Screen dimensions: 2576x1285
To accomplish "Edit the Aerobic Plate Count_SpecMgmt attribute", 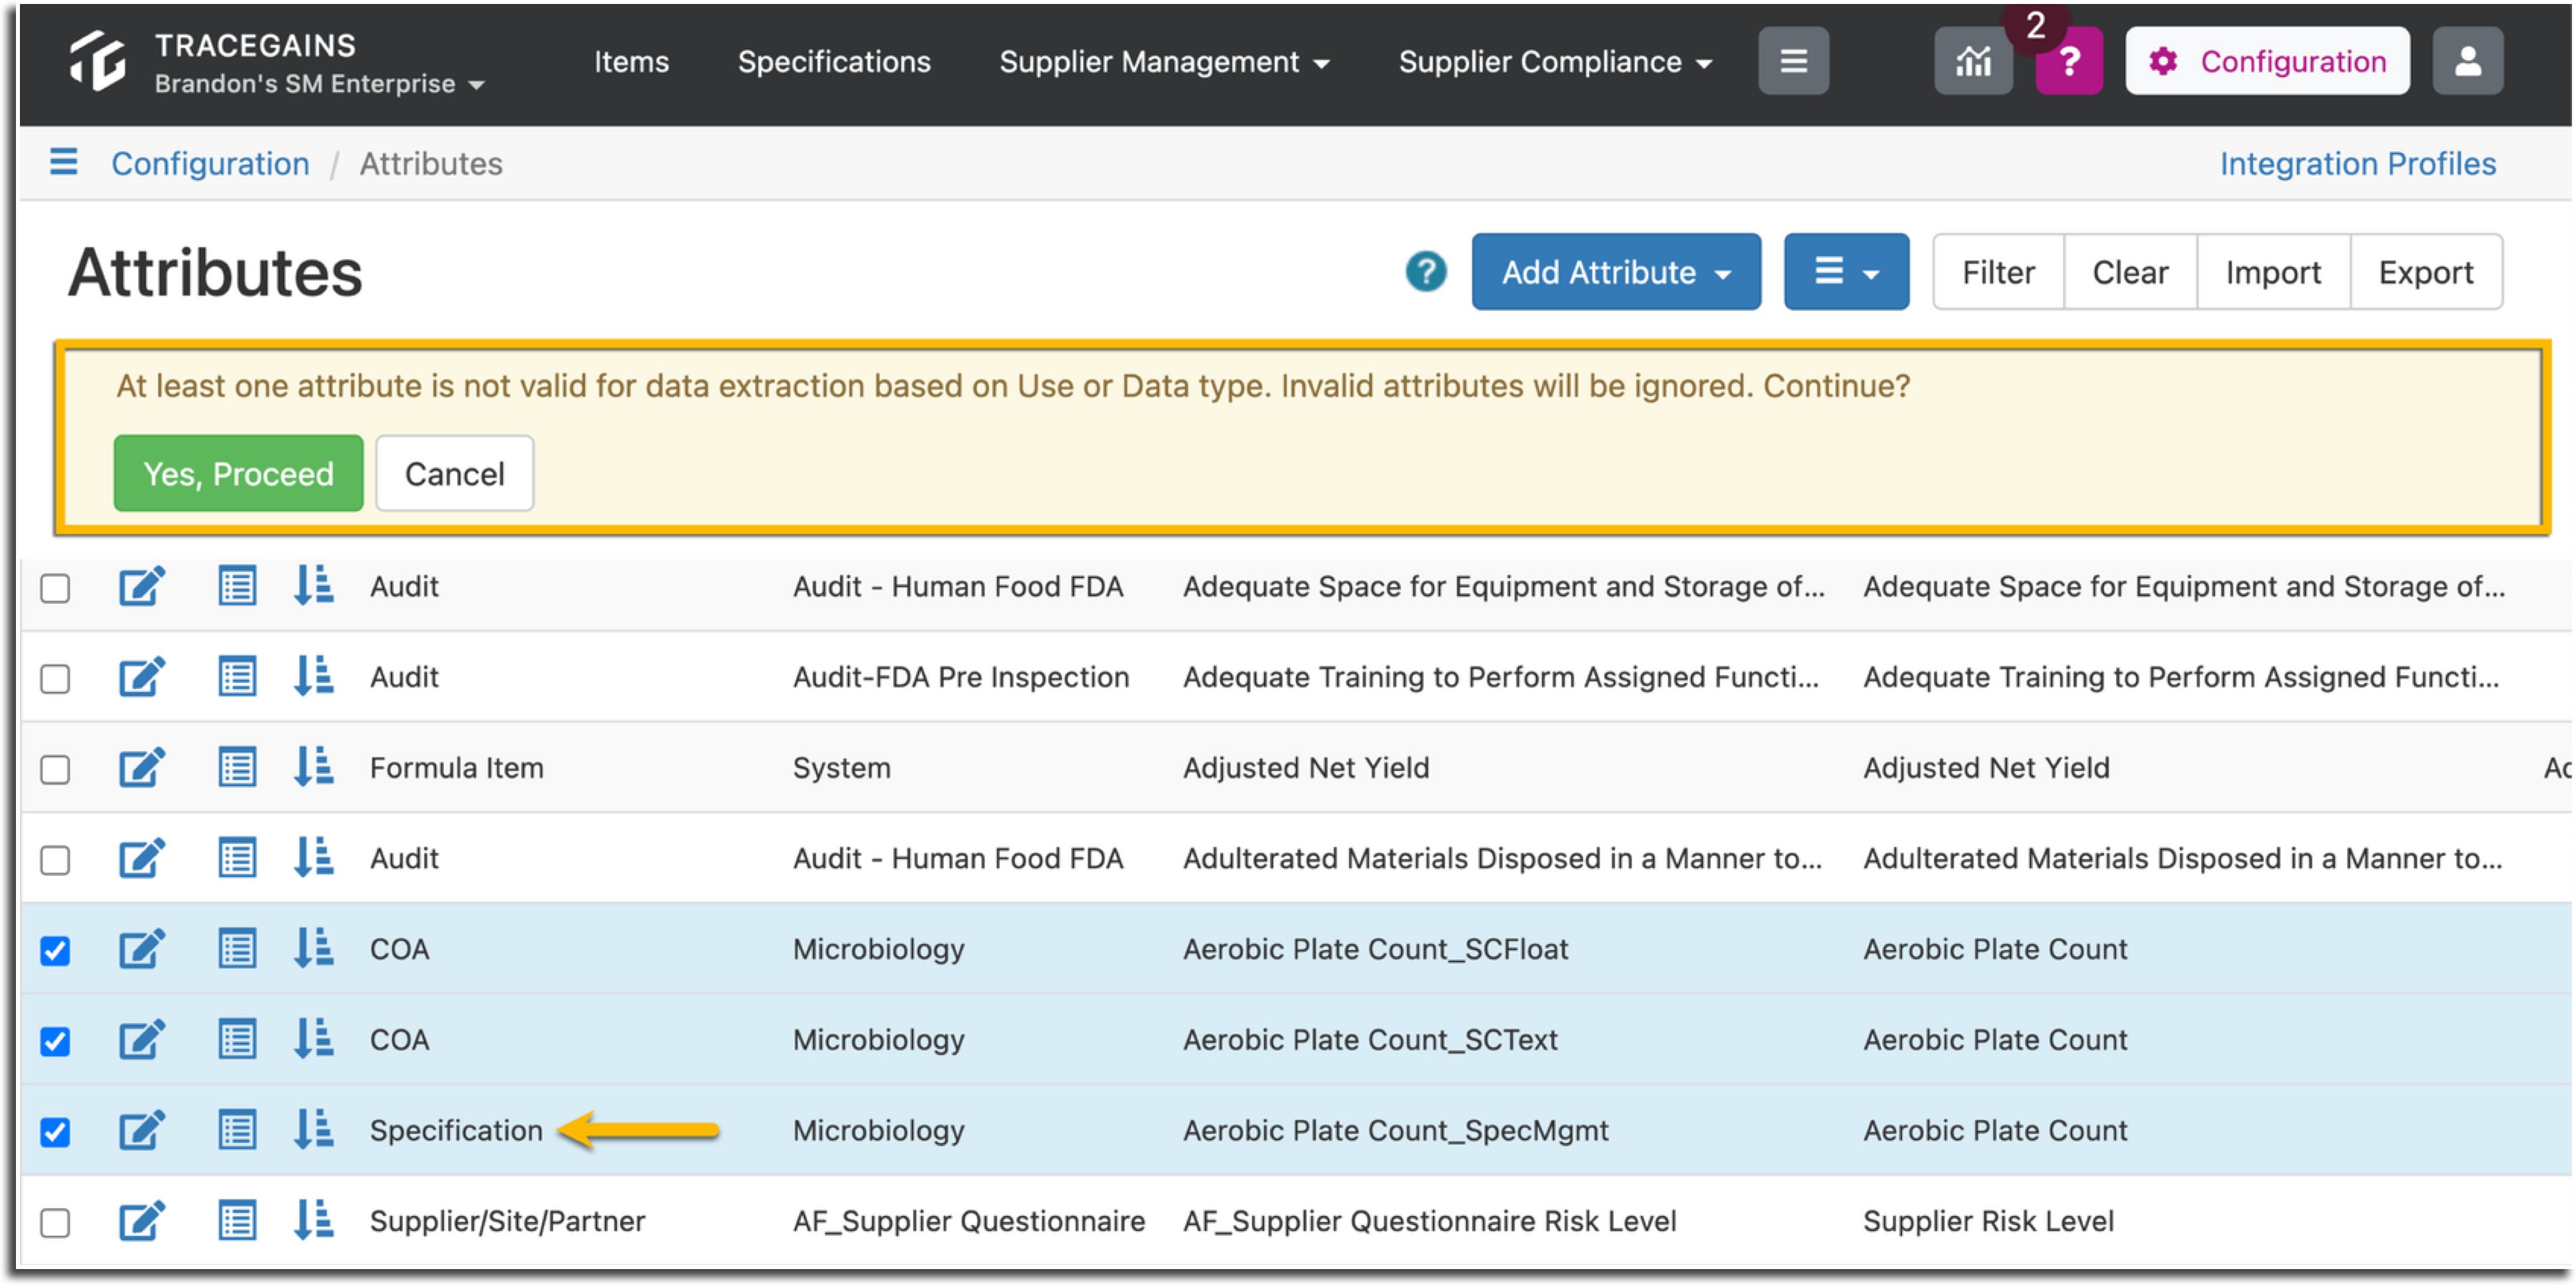I will [142, 1131].
